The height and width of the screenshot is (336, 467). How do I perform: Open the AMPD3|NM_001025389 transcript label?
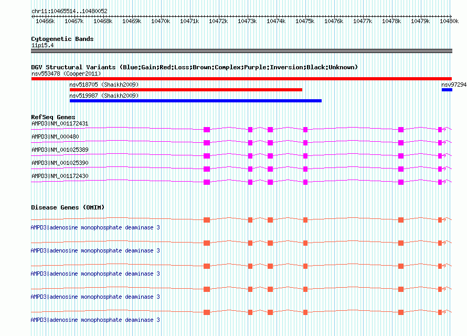pyautogui.click(x=60, y=150)
